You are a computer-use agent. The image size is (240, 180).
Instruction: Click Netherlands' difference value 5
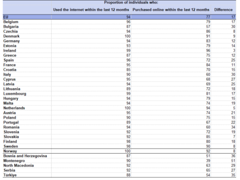click(234, 108)
